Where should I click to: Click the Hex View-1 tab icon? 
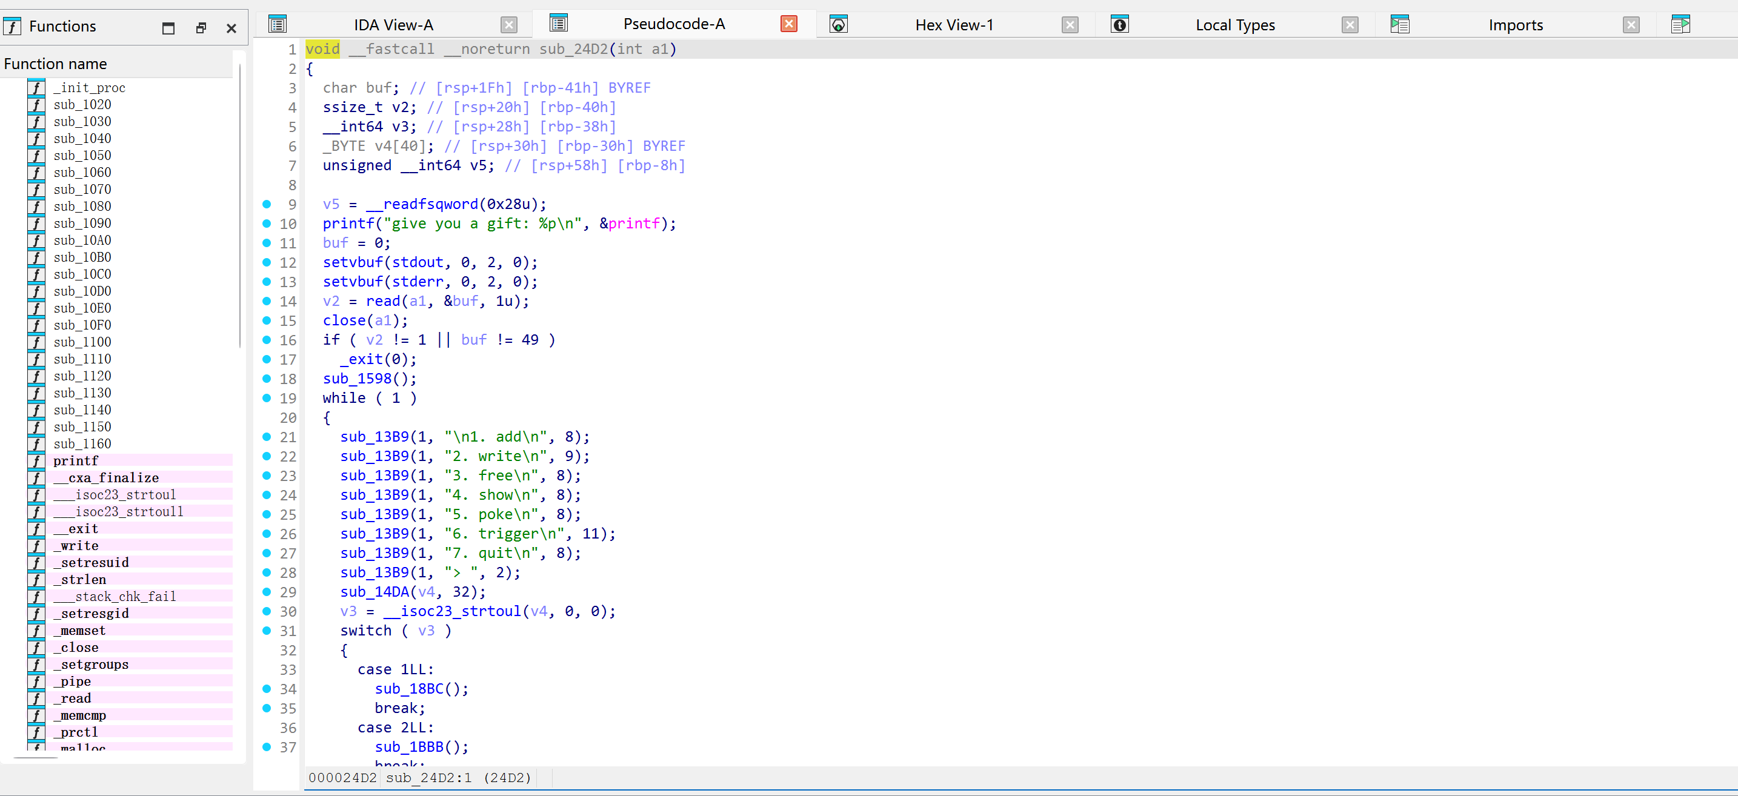point(838,24)
